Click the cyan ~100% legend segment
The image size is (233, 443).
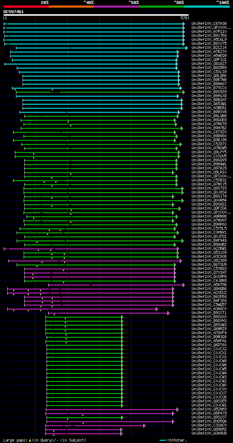(x=206, y=6)
